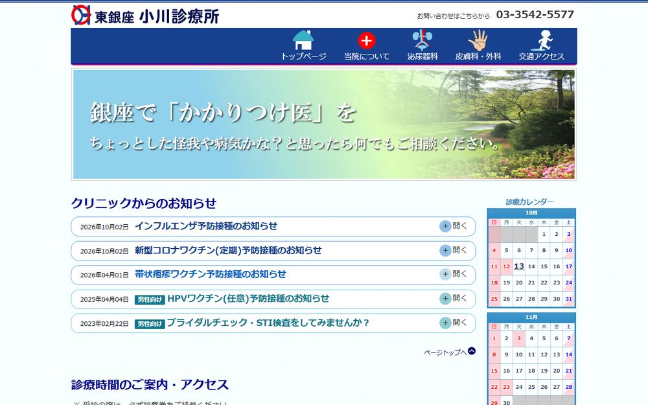Select November 23 in the calendar
This screenshot has width=648, height=405.
coord(507,388)
